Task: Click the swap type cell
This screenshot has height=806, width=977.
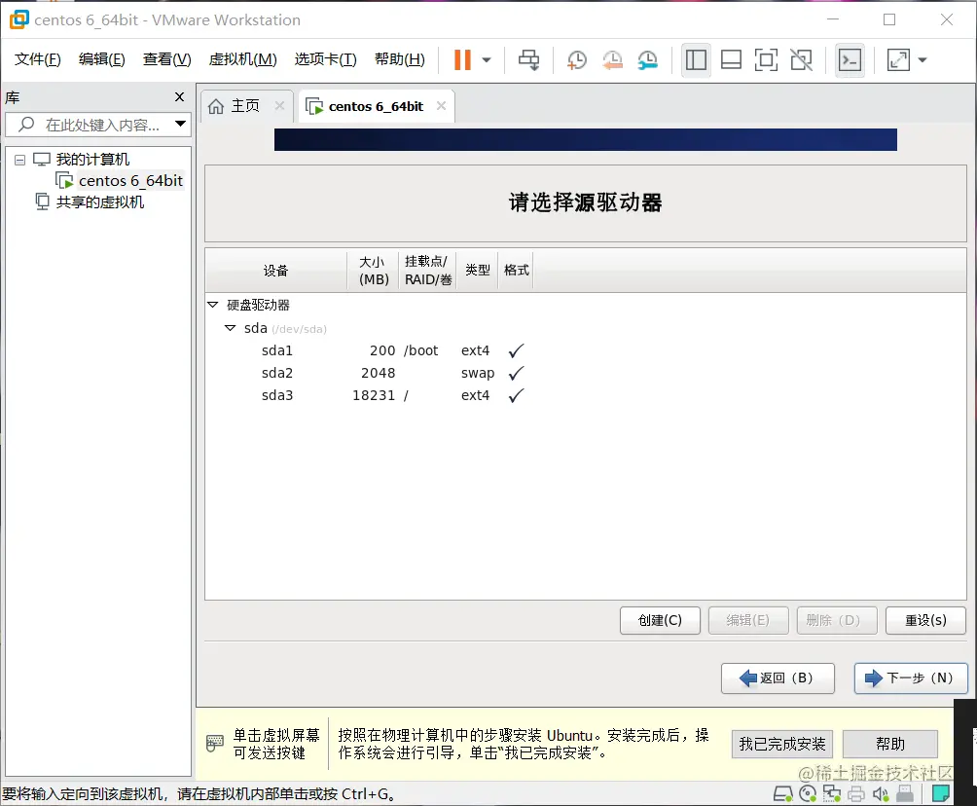Action: click(x=477, y=374)
